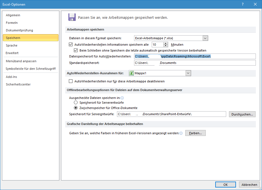This screenshot has width=262, height=190.
Task: Open the Formeln category
Action: point(31,23)
